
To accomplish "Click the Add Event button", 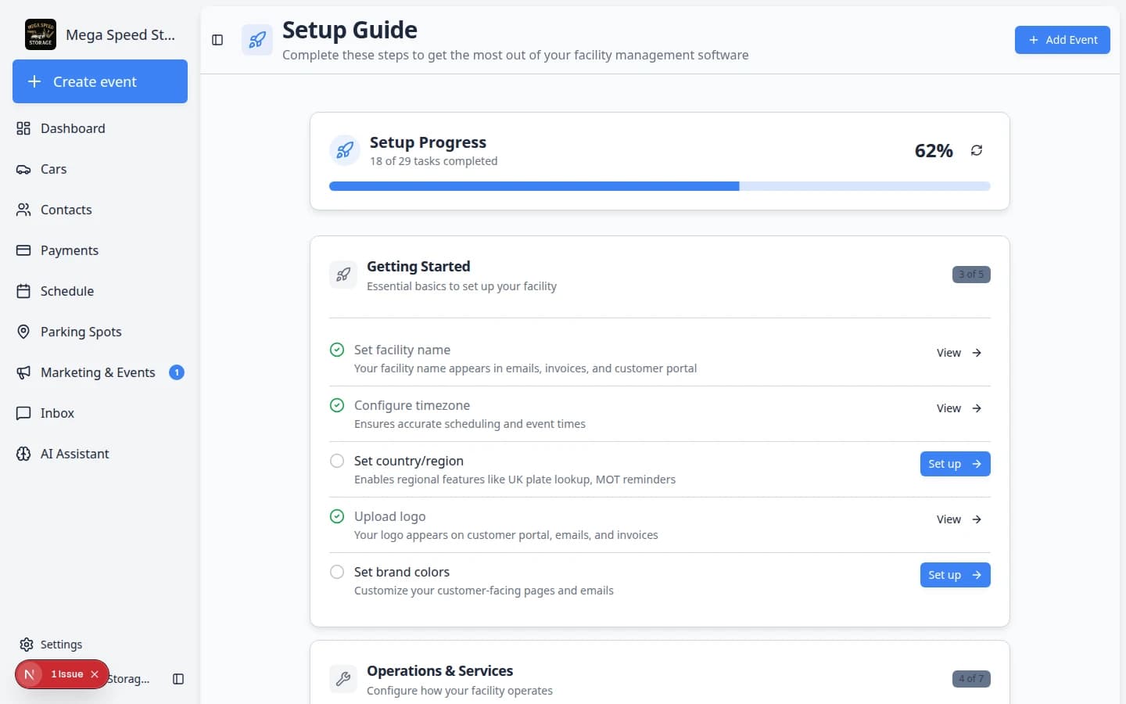I will [1062, 40].
